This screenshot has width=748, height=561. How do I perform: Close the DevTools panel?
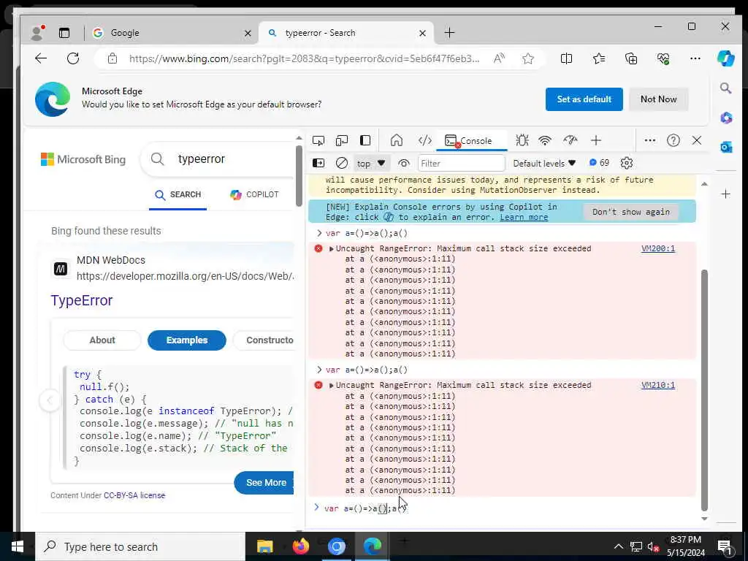pyautogui.click(x=697, y=140)
